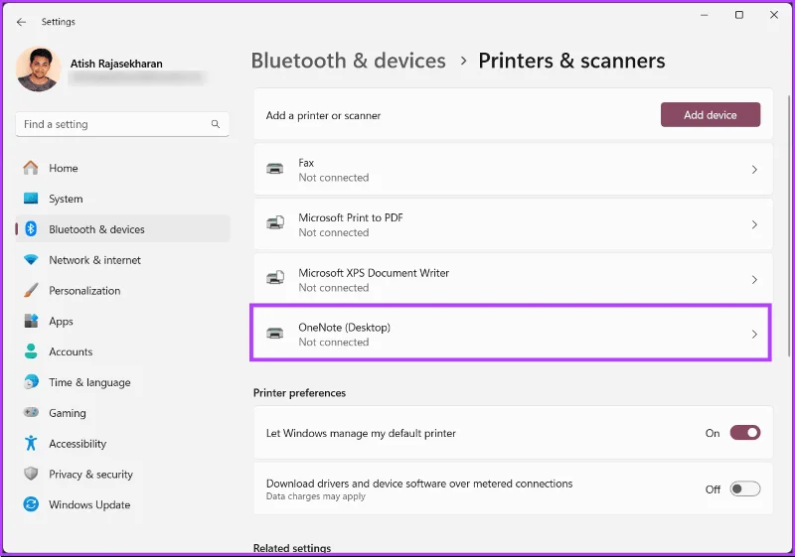Click the System monitor icon
Viewport: 795px width, 557px height.
(x=31, y=199)
